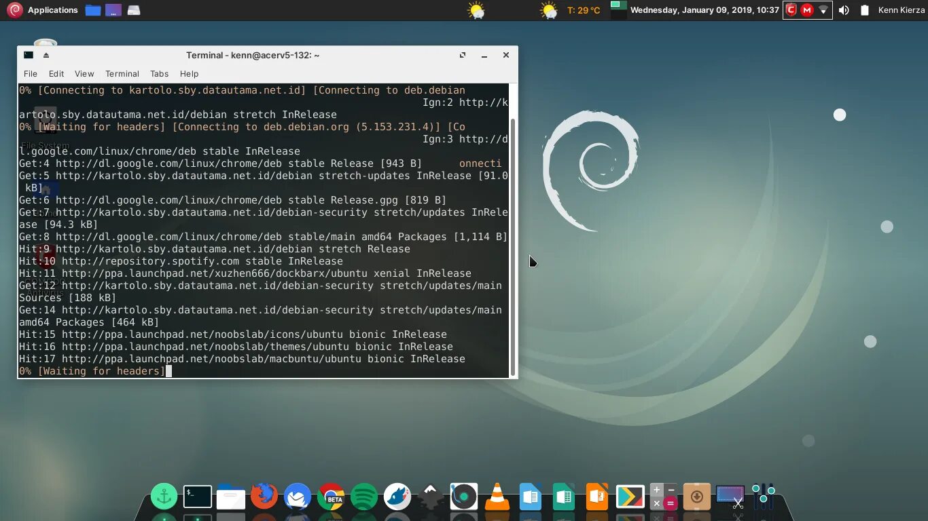Viewport: 928px width, 521px height.
Task: Open the Tabs menu in Terminal
Action: tap(160, 73)
